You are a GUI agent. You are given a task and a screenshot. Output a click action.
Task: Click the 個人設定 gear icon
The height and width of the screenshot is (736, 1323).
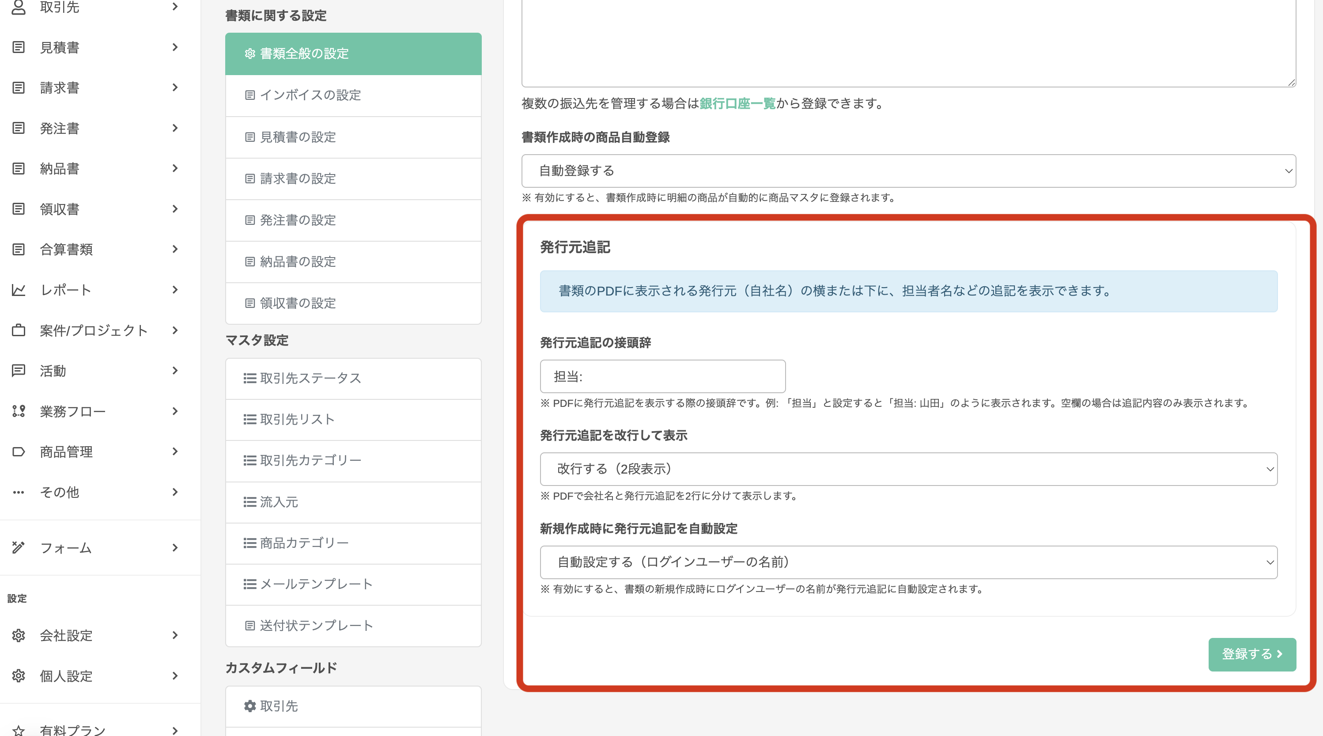[19, 675]
